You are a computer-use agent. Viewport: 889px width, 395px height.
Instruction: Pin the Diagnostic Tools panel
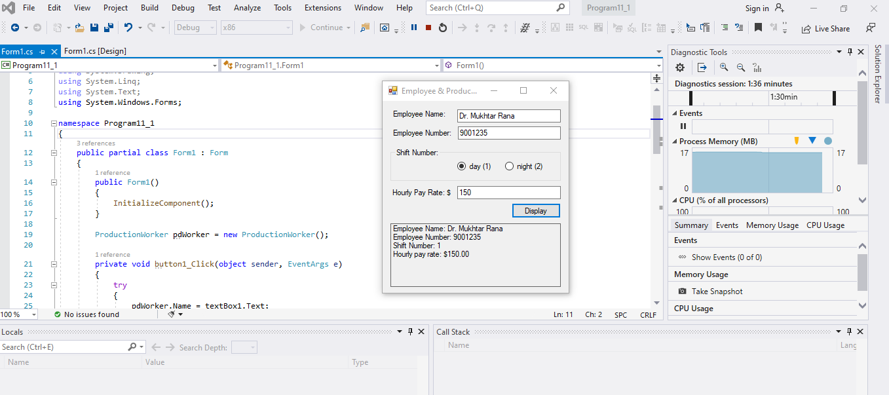[x=850, y=52]
